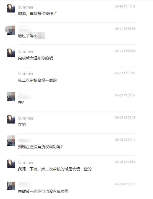Click Summer name above 第二次审核会慢一点的
Screen dimensions: 153x199
point(26,74)
